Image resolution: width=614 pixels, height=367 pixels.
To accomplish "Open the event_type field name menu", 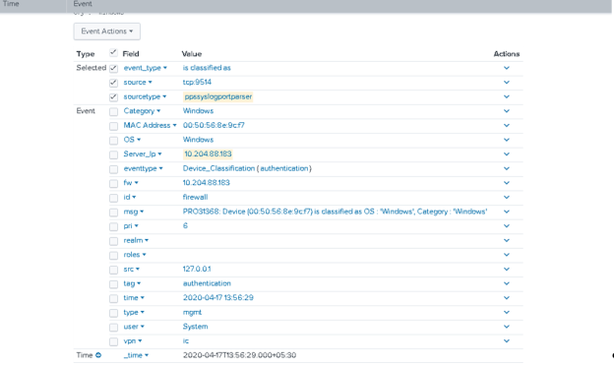I will [146, 68].
